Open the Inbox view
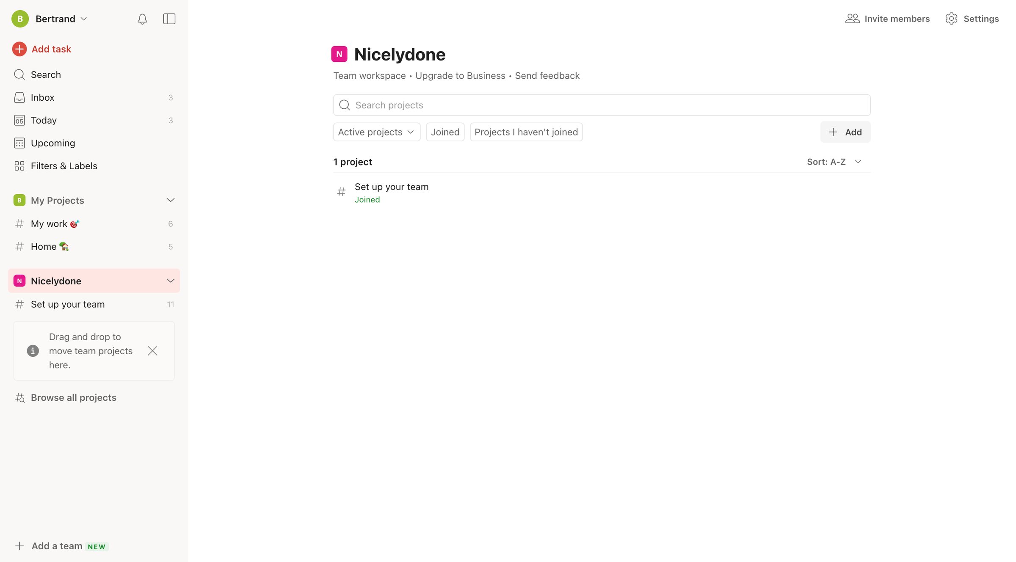The image size is (1016, 562). [94, 97]
